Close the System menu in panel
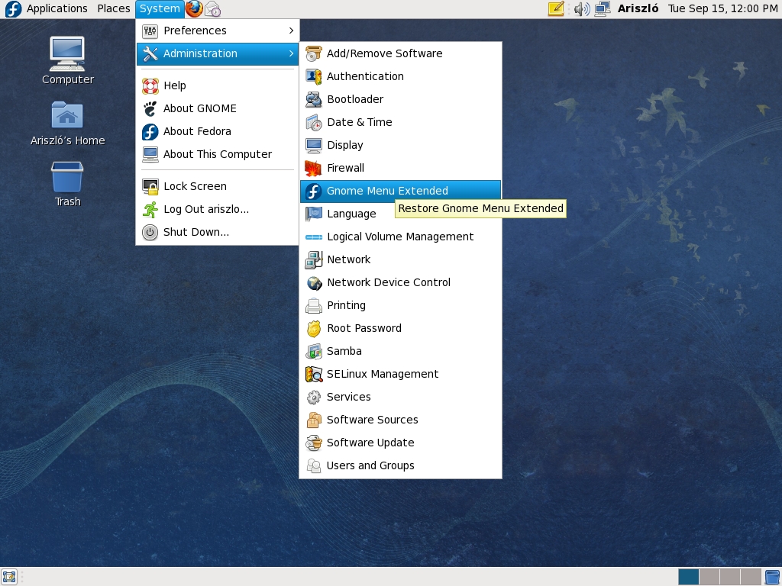The image size is (782, 586). click(x=160, y=8)
